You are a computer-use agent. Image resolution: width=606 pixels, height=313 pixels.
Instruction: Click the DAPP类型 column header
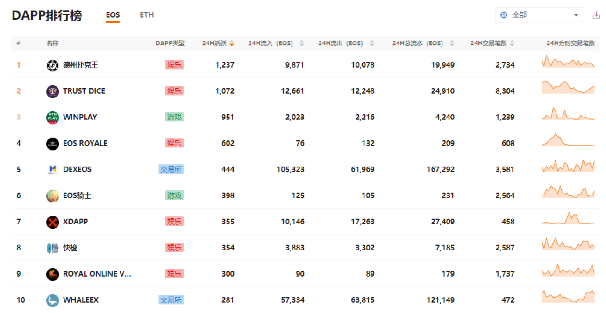pos(170,43)
